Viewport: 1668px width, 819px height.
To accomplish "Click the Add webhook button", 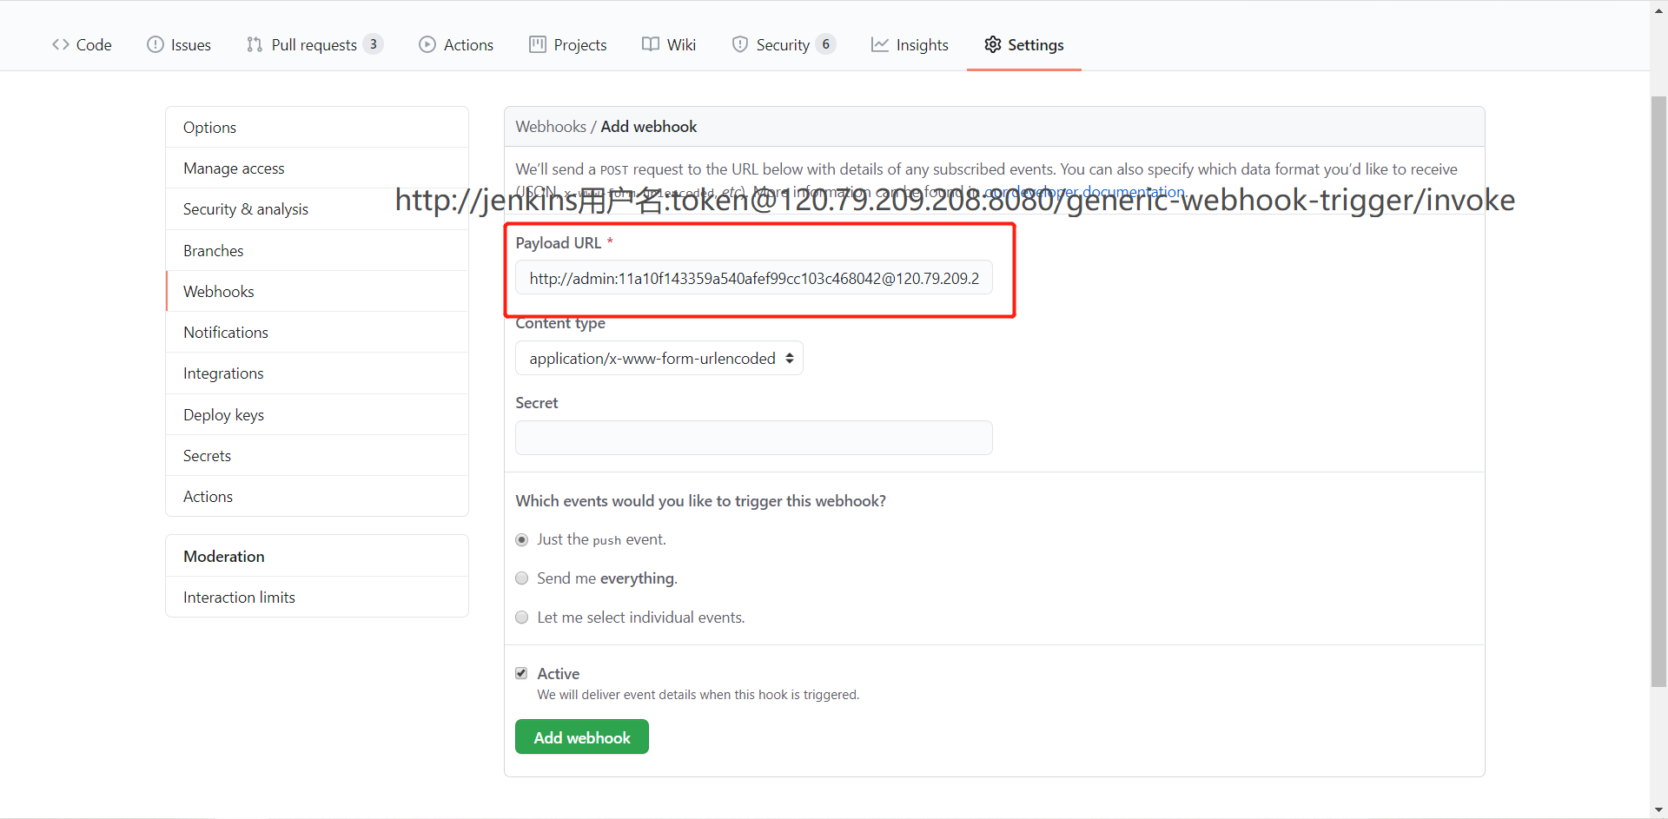I will 582,736.
